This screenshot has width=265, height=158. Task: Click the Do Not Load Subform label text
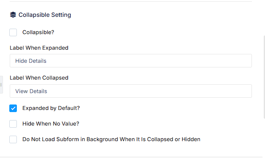point(111,139)
